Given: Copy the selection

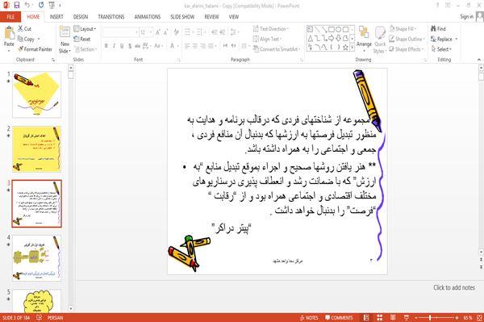Looking at the screenshot, I should point(27,39).
